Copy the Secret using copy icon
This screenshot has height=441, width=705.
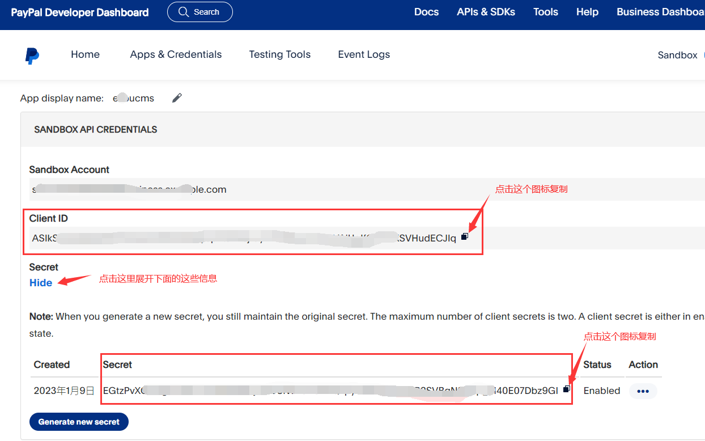coord(567,389)
